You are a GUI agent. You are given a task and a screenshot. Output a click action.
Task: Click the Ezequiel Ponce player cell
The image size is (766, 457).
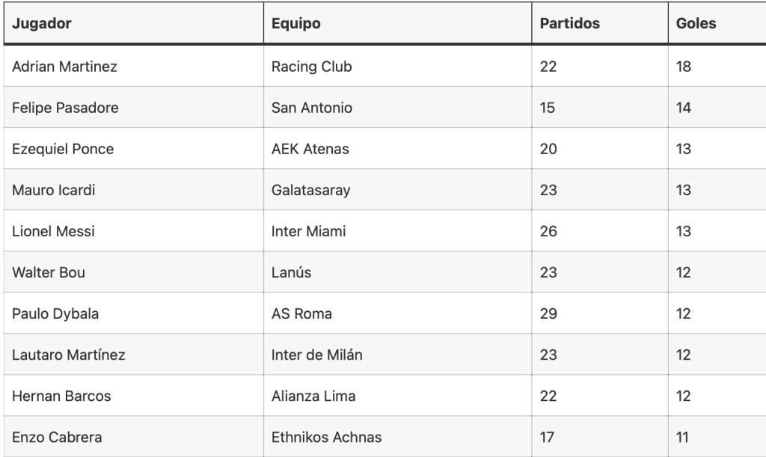point(133,149)
